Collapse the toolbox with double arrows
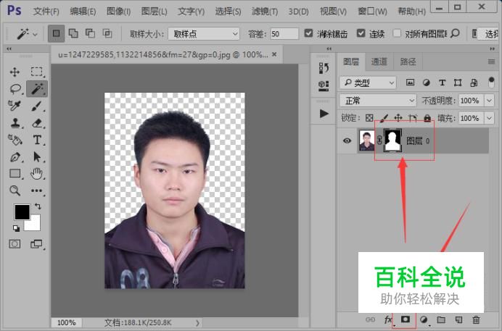Screen dimensions: 502x331 9,49
